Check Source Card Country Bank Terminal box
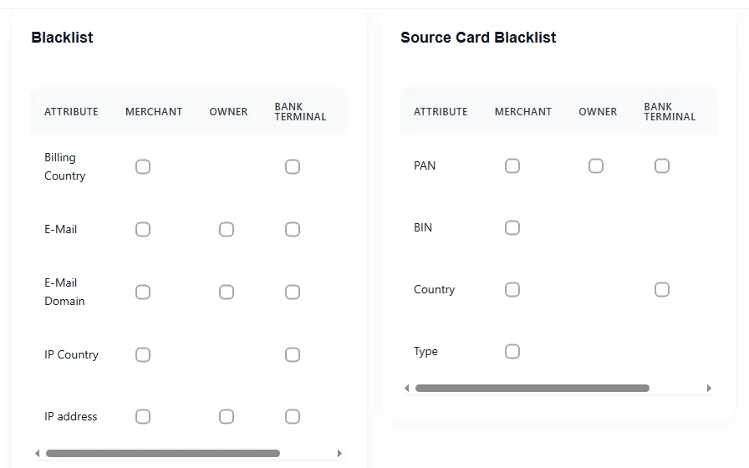 point(662,289)
